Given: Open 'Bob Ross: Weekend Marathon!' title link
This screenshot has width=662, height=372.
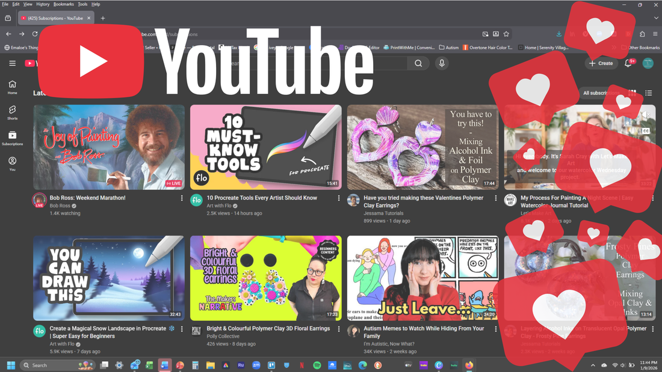Looking at the screenshot, I should coord(87,198).
